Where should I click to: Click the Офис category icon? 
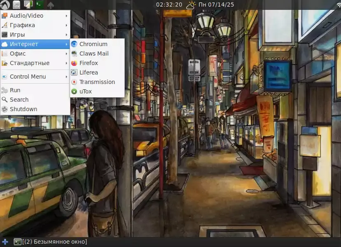(x=5, y=54)
